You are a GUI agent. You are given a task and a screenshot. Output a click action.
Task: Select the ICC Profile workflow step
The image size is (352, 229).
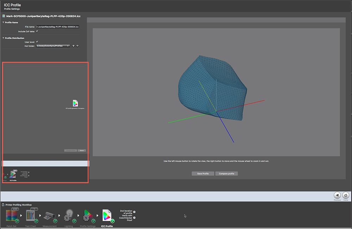click(x=107, y=216)
